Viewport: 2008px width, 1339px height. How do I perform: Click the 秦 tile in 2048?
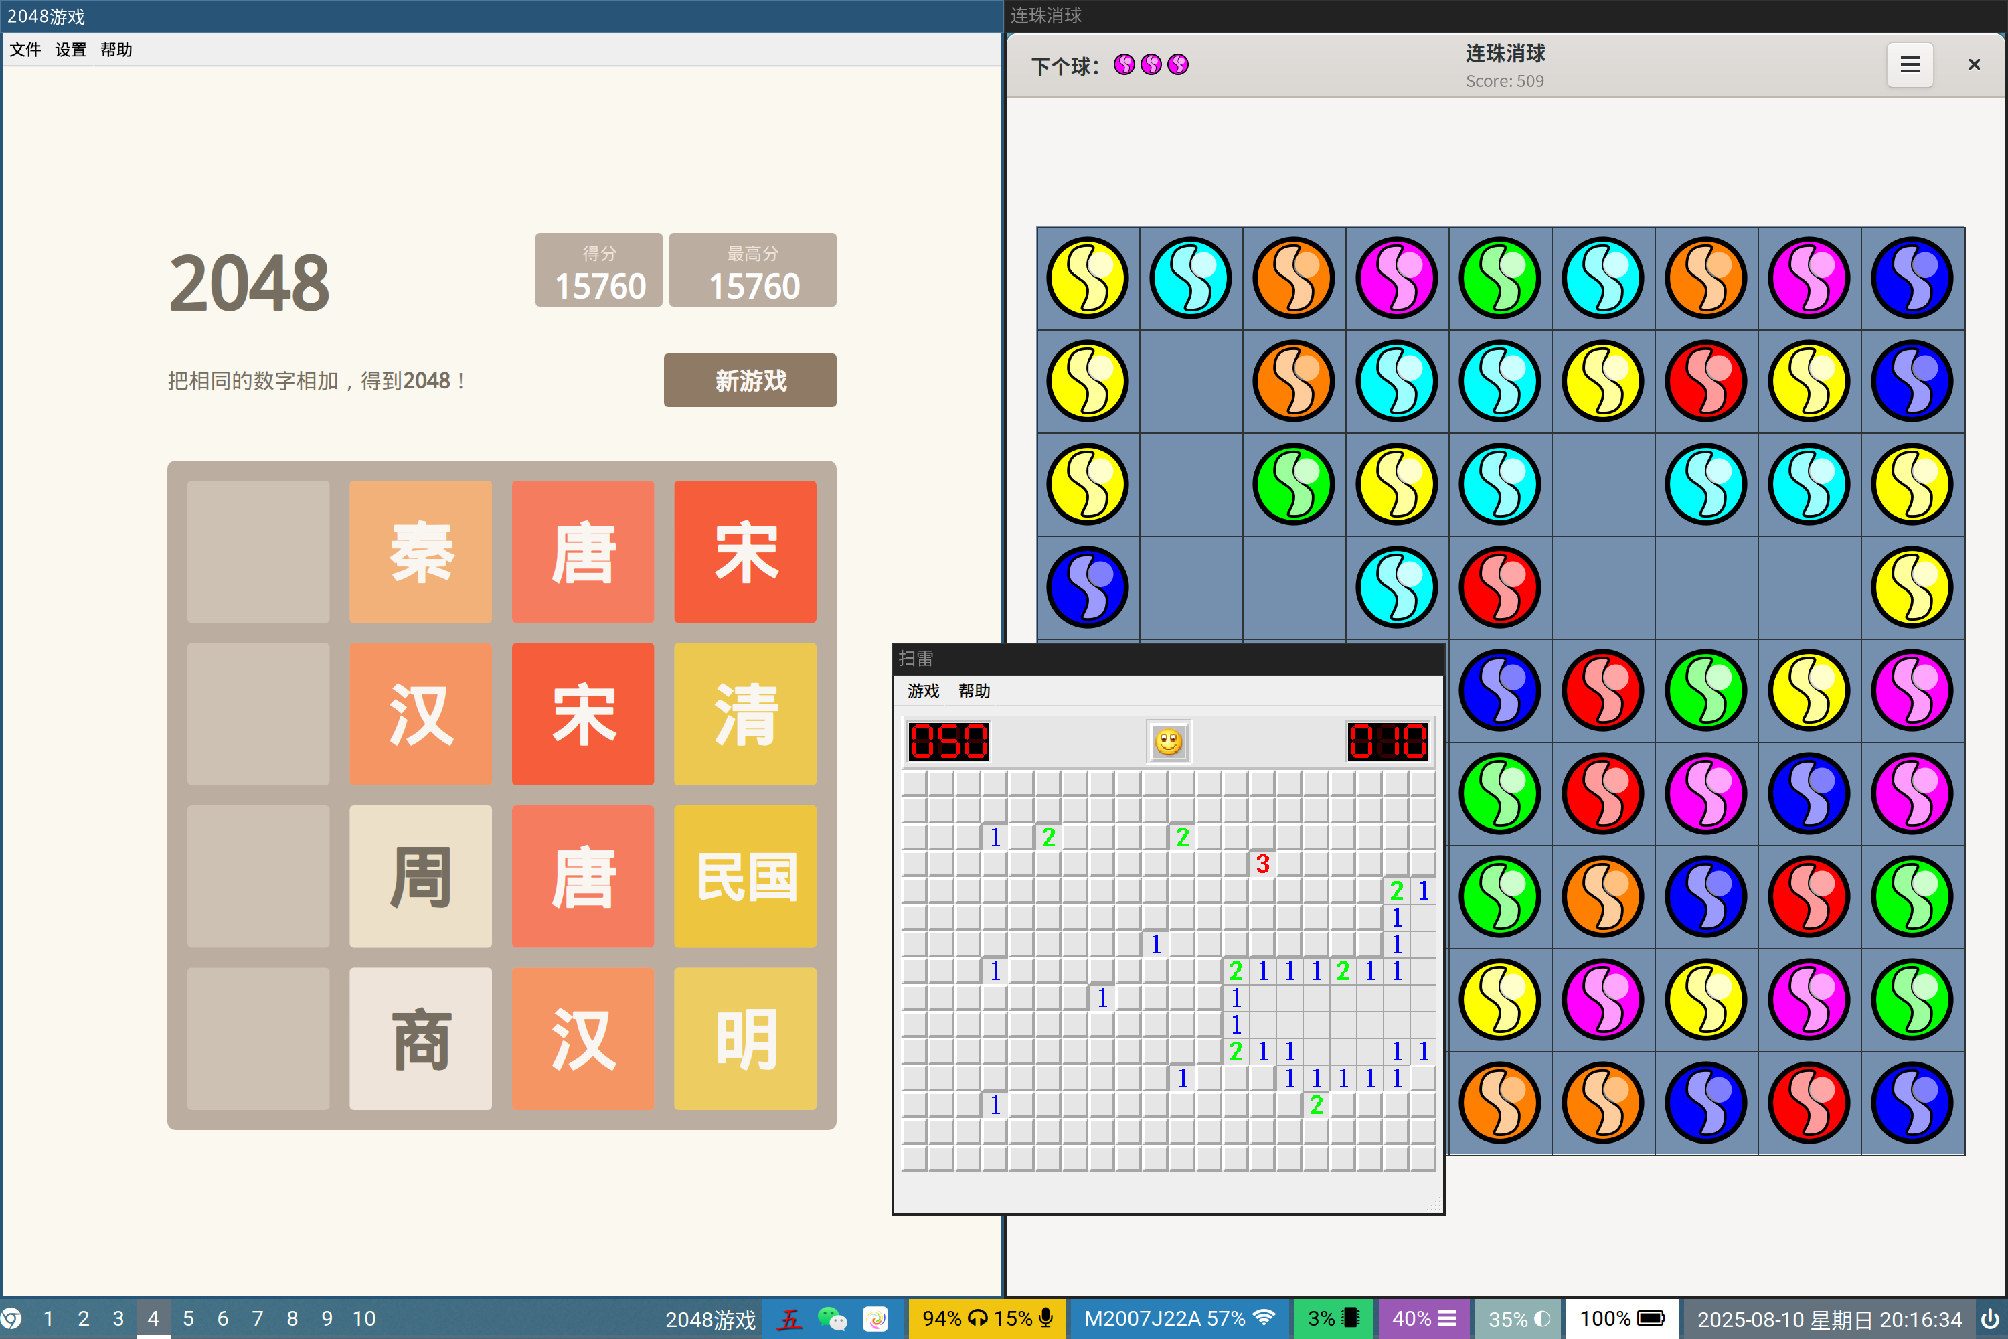coord(421,552)
